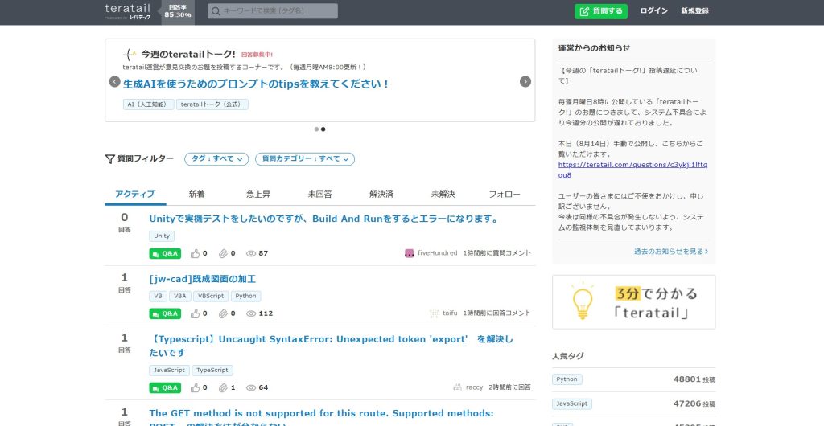This screenshot has height=426, width=824.
Task: Click Python in popular tags sidebar
Action: pyautogui.click(x=567, y=379)
